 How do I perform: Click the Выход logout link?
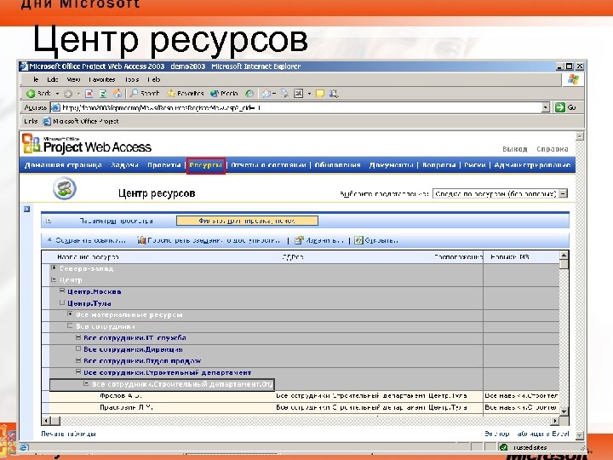[x=514, y=149]
